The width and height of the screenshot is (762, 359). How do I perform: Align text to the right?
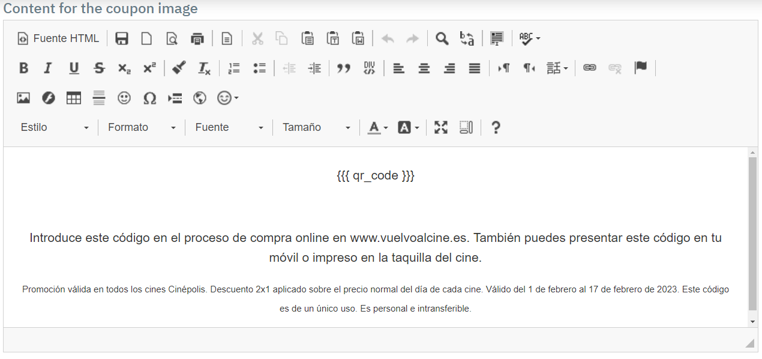[x=449, y=68]
